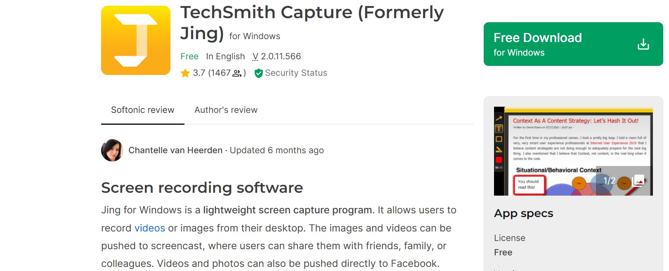Click the download arrow icon
Viewport: 669px width, 271px height.
click(643, 44)
